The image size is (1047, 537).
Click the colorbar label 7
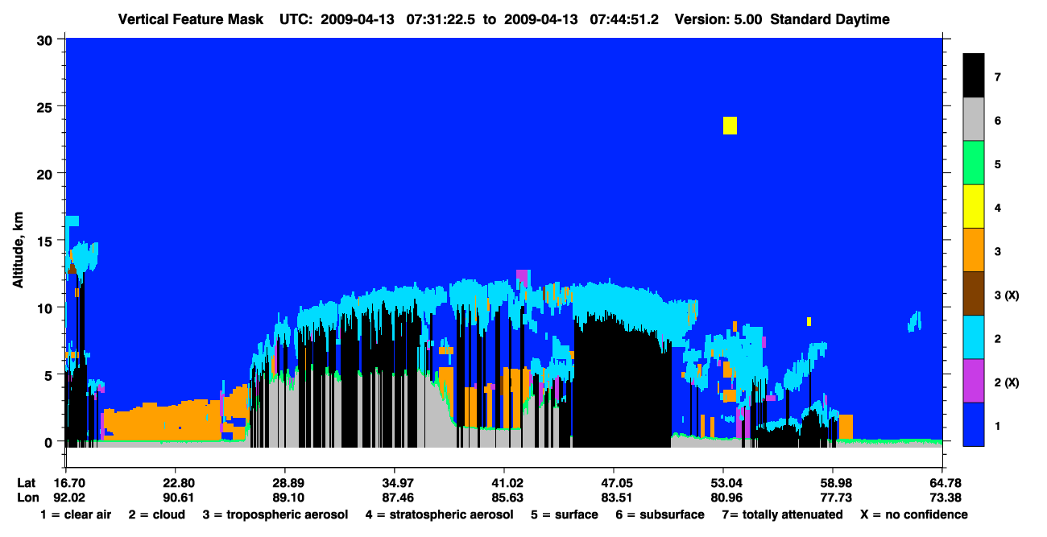point(998,77)
